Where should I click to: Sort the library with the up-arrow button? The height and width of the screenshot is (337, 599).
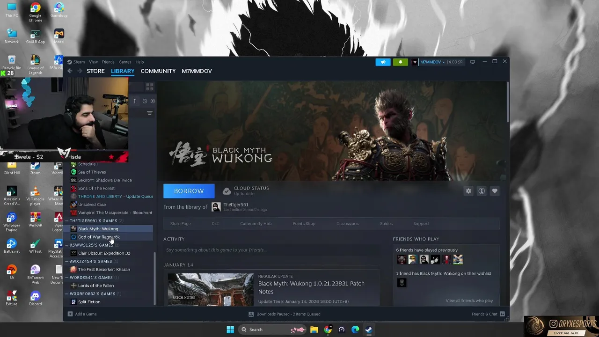pos(135,101)
